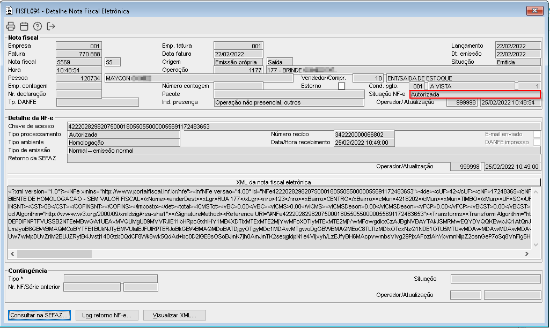Click the series field showing 55
The image size is (550, 328).
point(113,62)
